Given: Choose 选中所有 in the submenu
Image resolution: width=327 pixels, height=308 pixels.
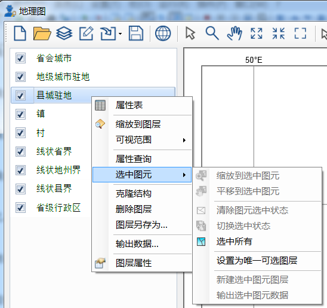Looking at the screenshot, I should coord(257,242).
